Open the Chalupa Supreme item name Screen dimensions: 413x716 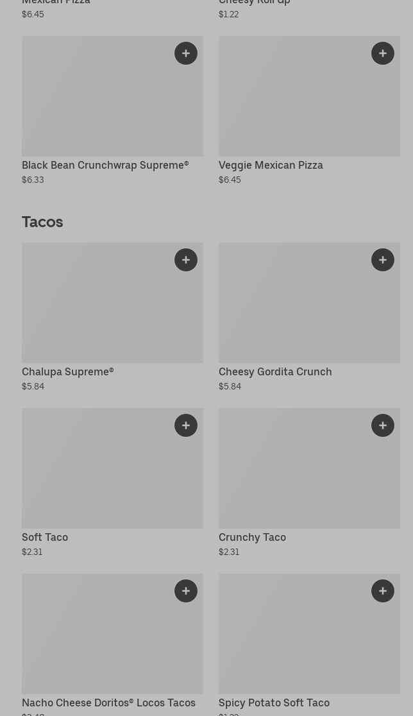(67, 371)
